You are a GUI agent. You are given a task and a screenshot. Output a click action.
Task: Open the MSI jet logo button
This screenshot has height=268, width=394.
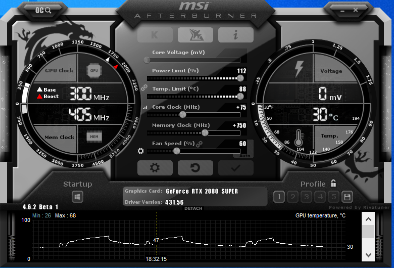[x=195, y=35]
